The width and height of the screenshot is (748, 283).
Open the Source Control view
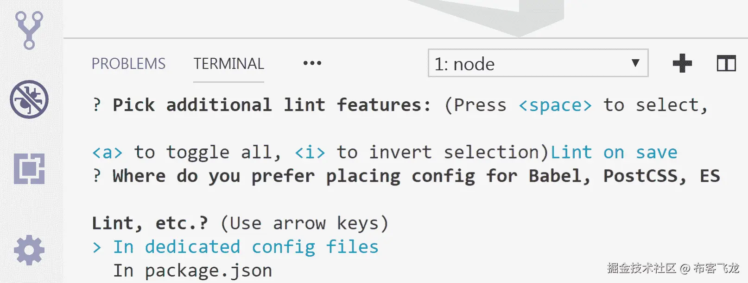[29, 30]
